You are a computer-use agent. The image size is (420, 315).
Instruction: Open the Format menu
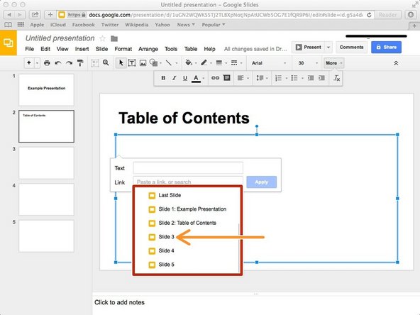coord(123,49)
